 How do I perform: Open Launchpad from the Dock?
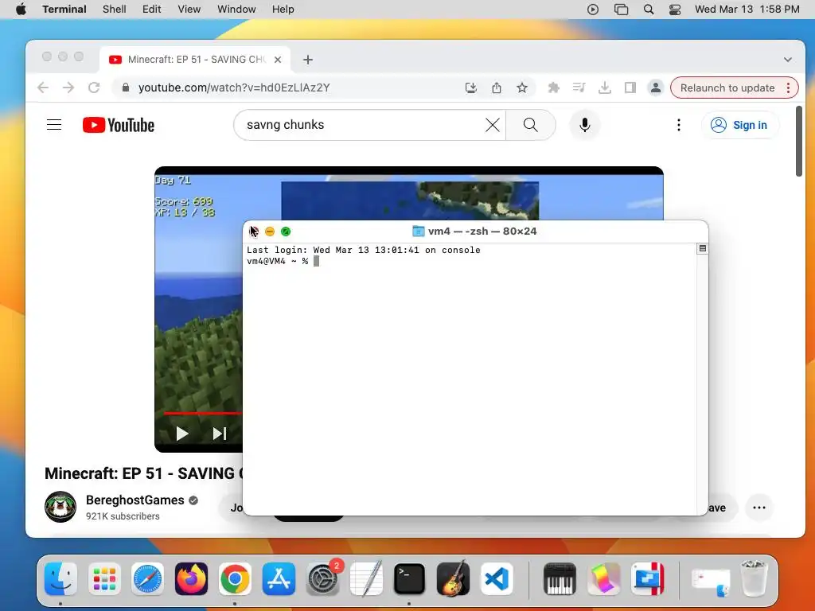point(104,579)
